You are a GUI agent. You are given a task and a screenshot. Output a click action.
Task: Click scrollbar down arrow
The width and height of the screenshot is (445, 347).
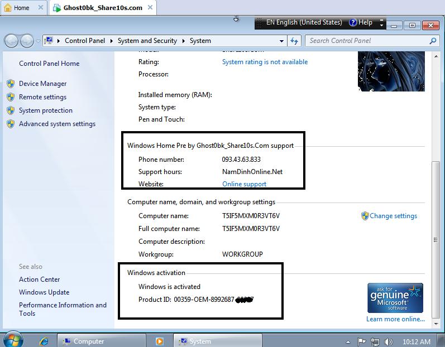tap(436, 324)
